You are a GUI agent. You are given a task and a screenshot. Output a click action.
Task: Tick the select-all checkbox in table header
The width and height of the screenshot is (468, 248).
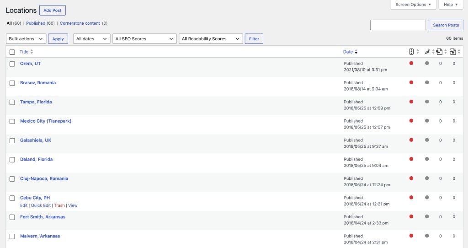(12, 52)
